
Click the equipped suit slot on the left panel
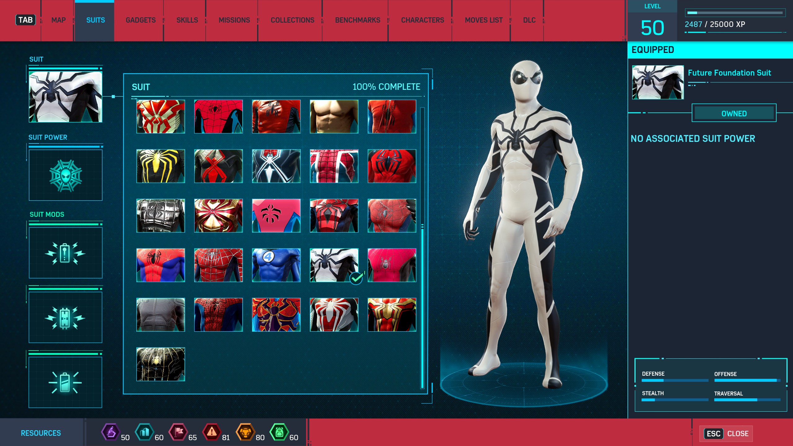click(65, 97)
